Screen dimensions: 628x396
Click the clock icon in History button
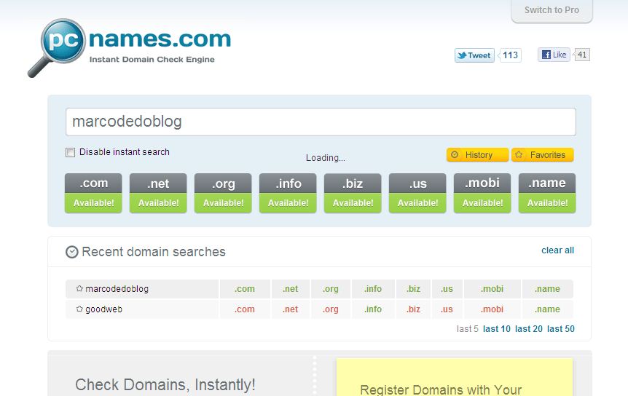tap(455, 154)
